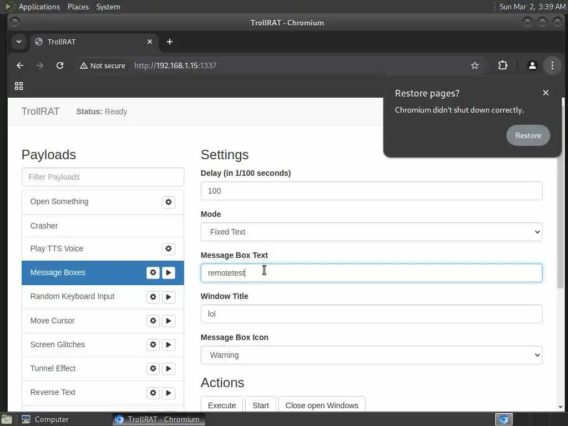Run Move Cursor payload play icon
The image size is (568, 426).
(169, 321)
